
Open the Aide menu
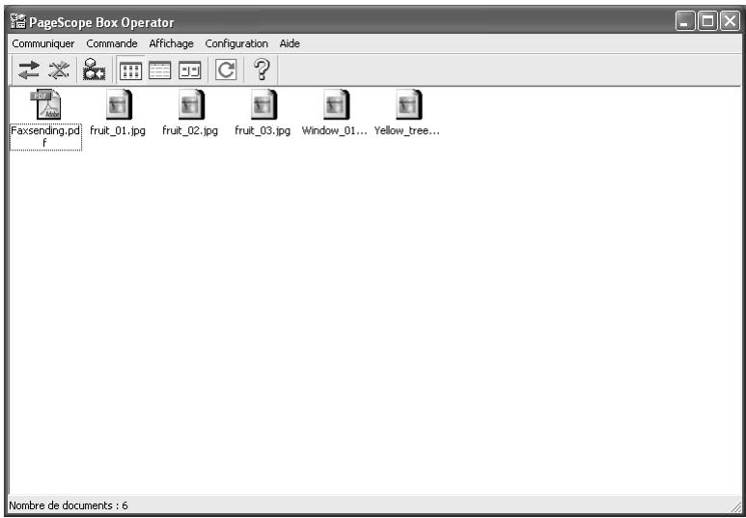point(290,43)
